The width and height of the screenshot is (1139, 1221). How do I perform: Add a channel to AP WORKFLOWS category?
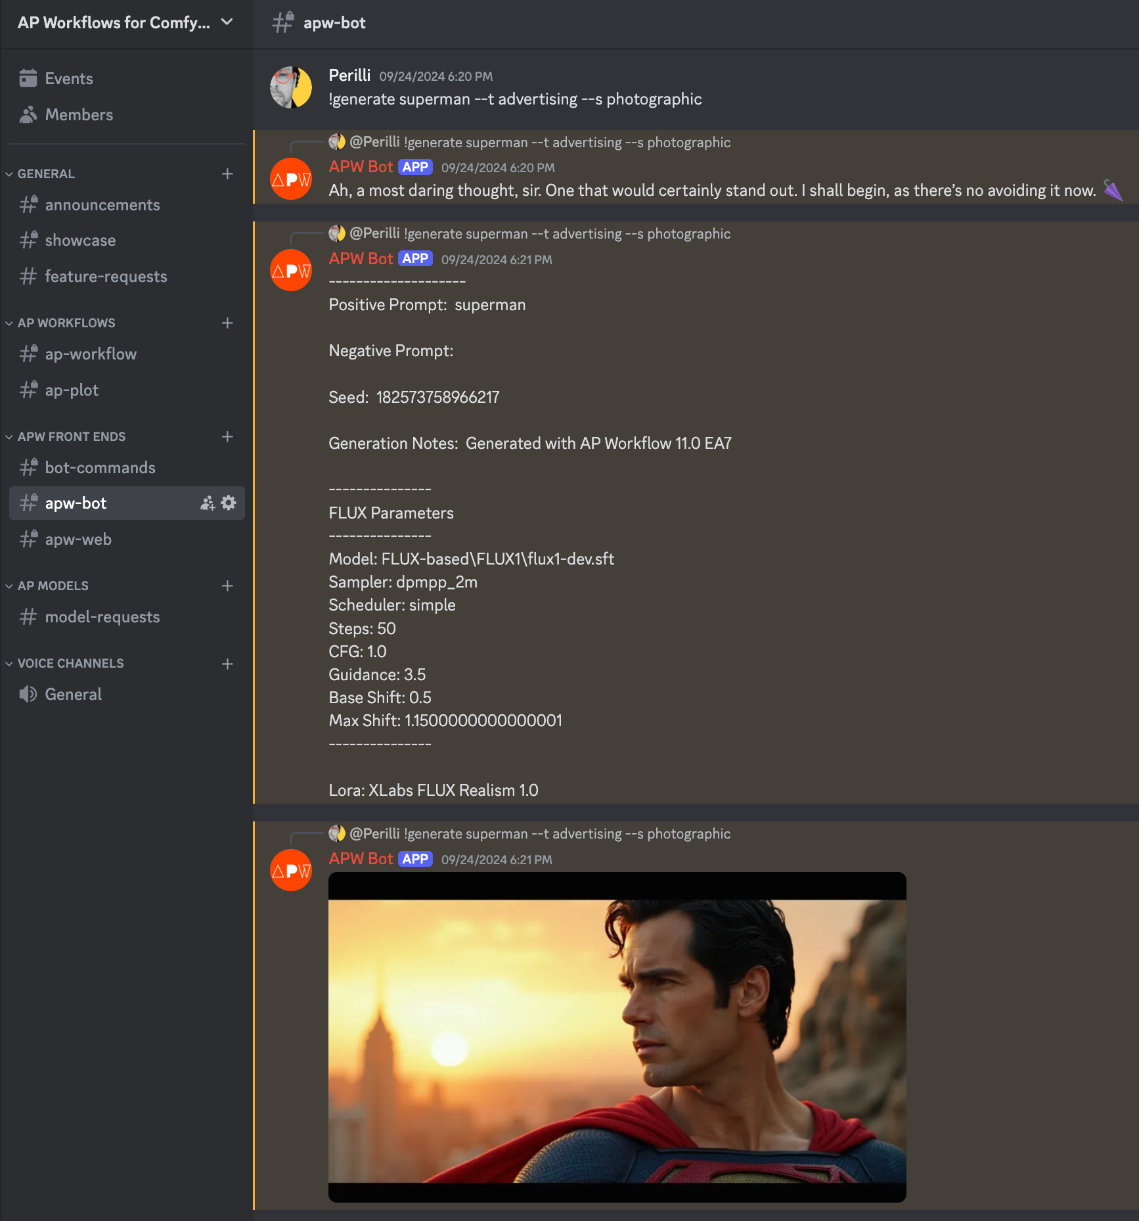(x=227, y=323)
